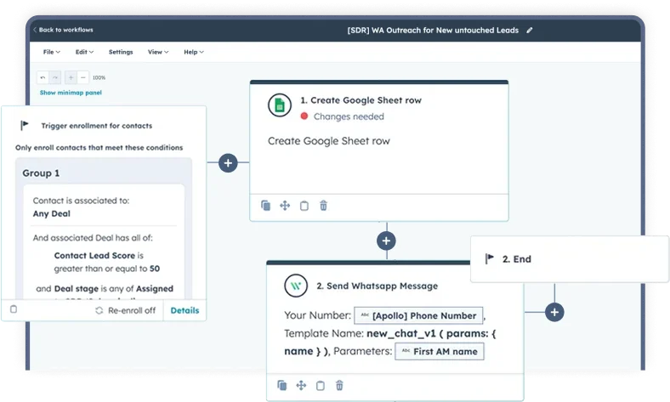Screen dimensions: 670x402
Task: Show the minimap panel
Action: pyautogui.click(x=71, y=93)
